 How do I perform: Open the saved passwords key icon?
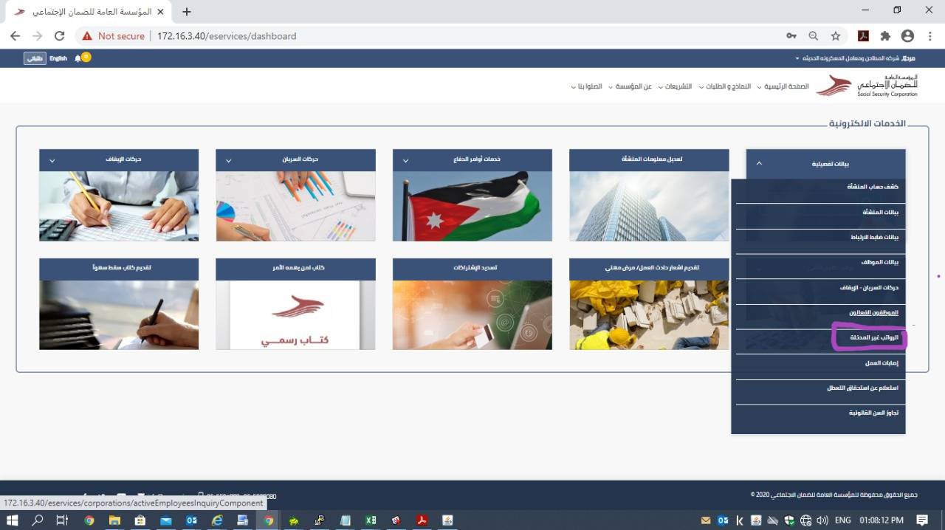pos(791,35)
